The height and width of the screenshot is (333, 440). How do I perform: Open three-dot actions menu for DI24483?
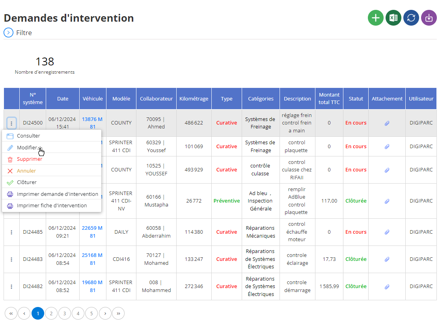(x=11, y=259)
